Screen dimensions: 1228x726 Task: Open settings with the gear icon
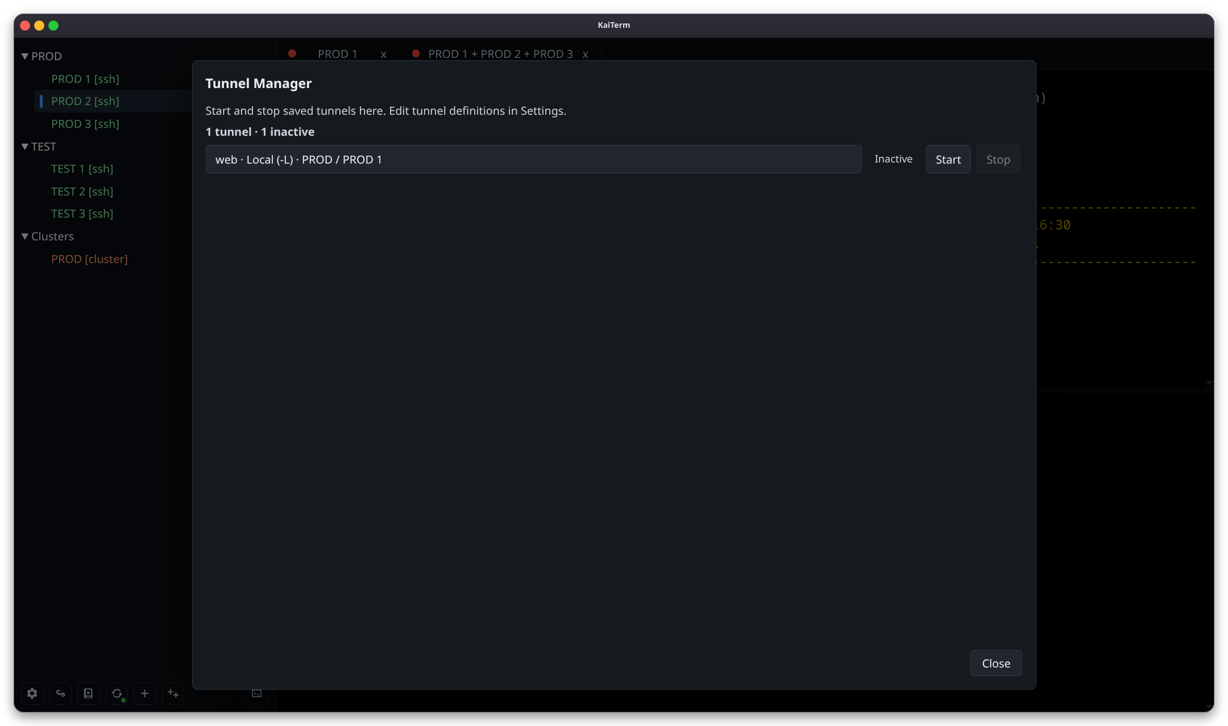[x=32, y=693]
